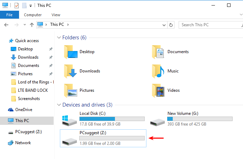Open the File menu
This screenshot has width=243, height=159.
pyautogui.click(x=9, y=15)
